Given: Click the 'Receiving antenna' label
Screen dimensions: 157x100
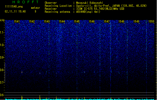Looking at the screenshot, I should [57, 12].
